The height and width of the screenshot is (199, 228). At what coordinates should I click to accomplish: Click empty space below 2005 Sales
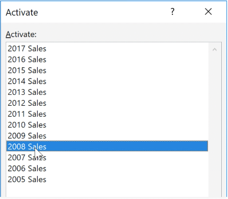[107, 191]
